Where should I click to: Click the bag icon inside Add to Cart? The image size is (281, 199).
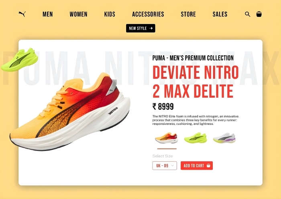[x=208, y=165]
